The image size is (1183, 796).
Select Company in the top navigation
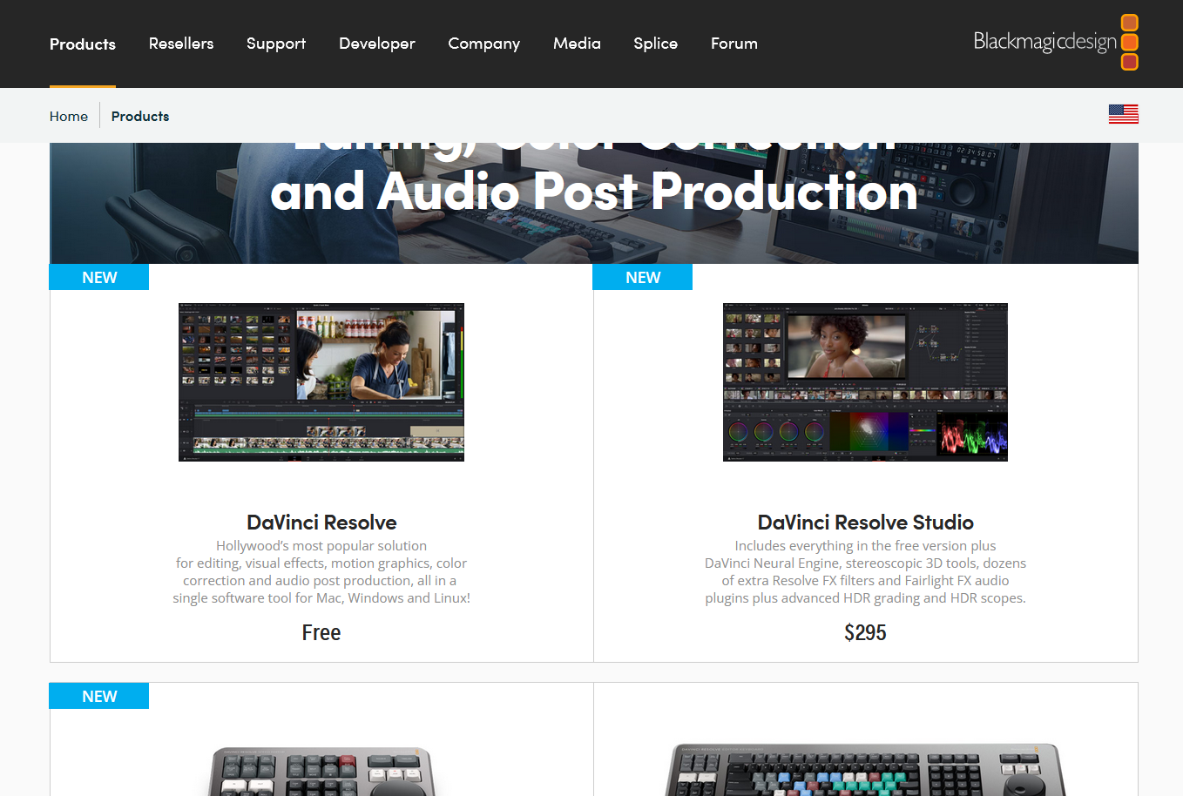[484, 44]
